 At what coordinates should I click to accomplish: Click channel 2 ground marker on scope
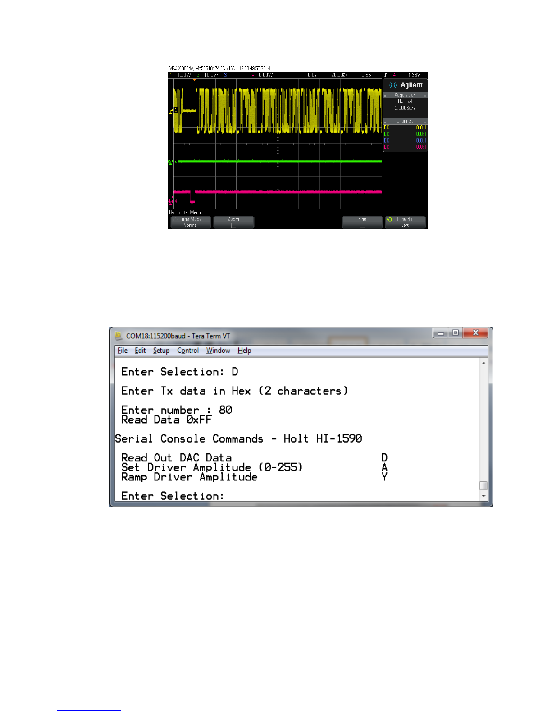[171, 161]
